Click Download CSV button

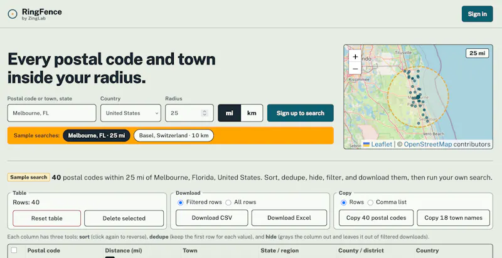point(212,218)
